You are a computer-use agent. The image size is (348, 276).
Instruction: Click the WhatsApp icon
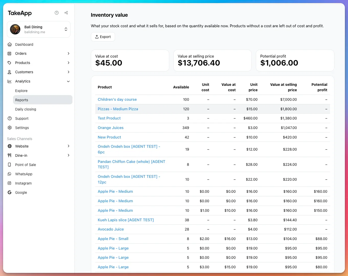[x=10, y=174]
